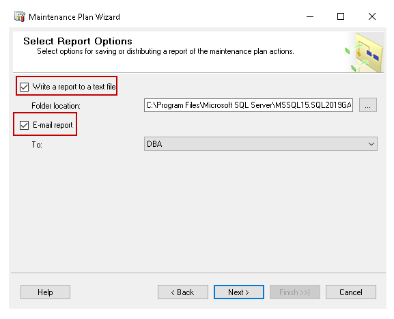Click the Folder location path field
Viewport: 394px width, 319px height.
coord(249,105)
